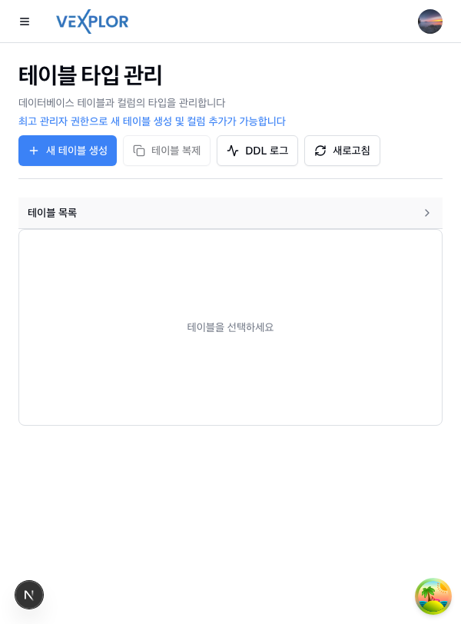Click the blue admin permission notice text
The image size is (461, 624).
(x=152, y=121)
